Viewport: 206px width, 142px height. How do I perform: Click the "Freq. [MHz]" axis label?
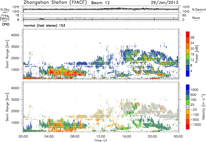tap(5, 17)
